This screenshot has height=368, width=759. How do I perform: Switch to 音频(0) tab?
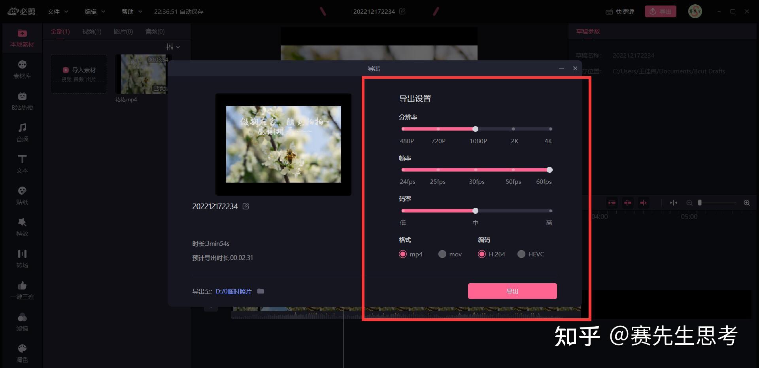tap(155, 32)
